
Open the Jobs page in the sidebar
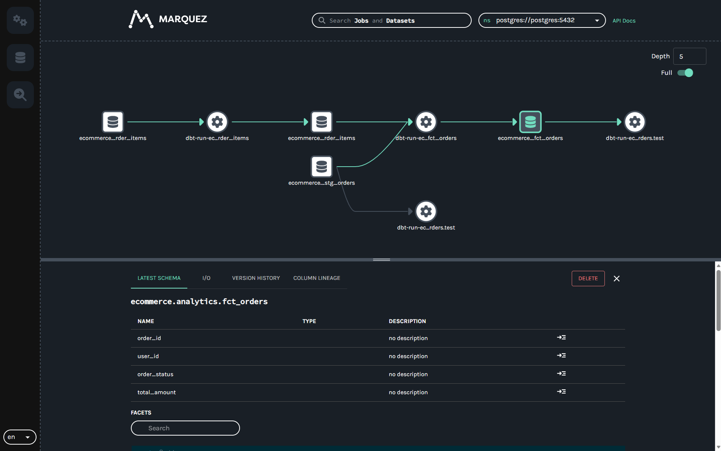click(x=20, y=20)
